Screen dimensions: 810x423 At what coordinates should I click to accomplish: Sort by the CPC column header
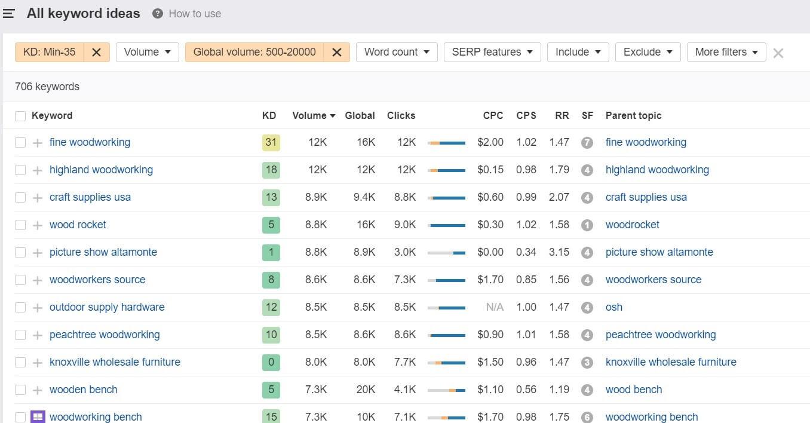pos(493,116)
